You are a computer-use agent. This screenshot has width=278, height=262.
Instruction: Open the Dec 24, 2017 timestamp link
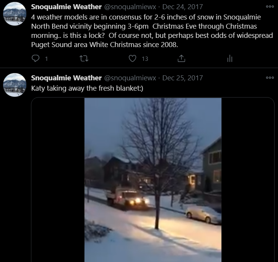[x=182, y=7]
